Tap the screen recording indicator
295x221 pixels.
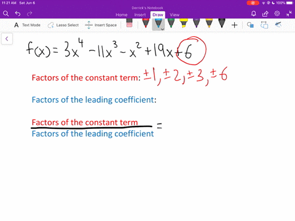click(x=253, y=3)
